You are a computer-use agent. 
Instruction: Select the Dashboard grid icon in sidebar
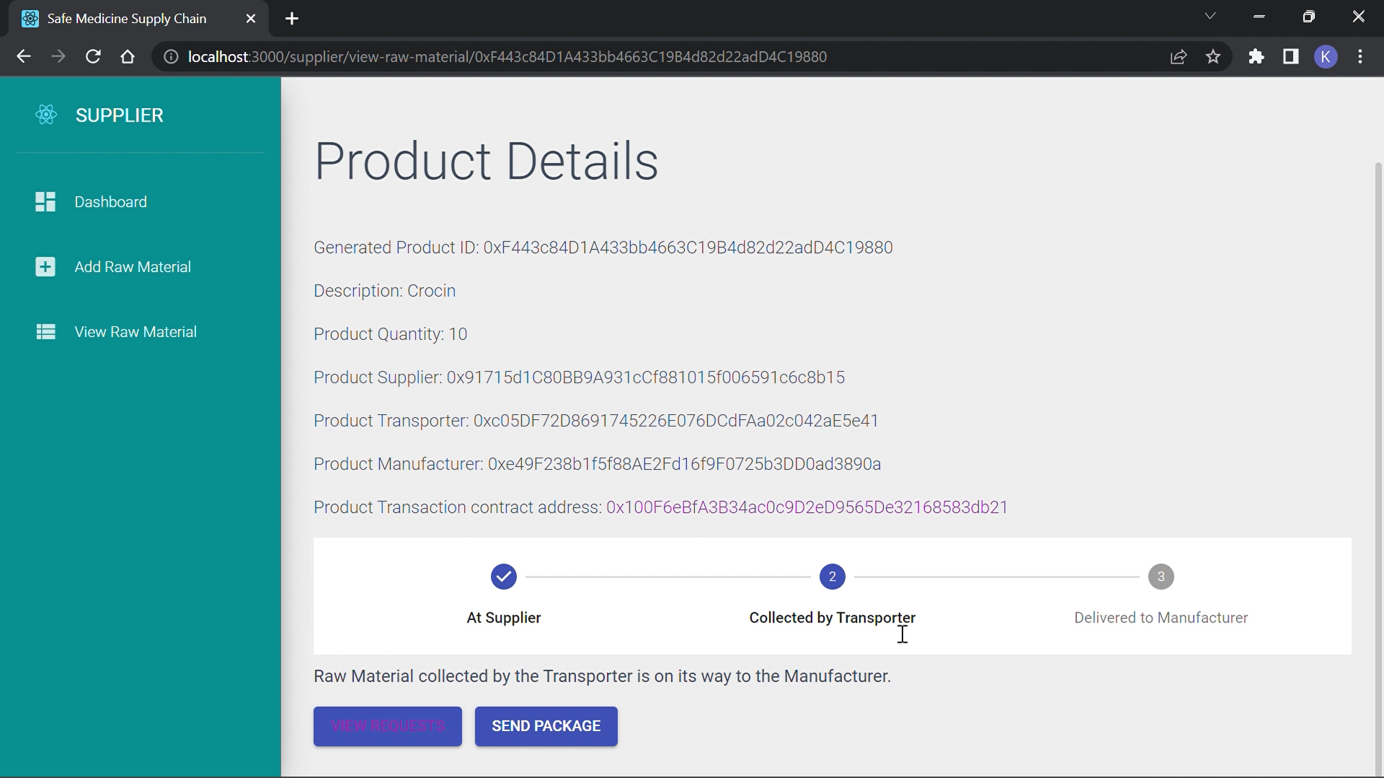(45, 202)
